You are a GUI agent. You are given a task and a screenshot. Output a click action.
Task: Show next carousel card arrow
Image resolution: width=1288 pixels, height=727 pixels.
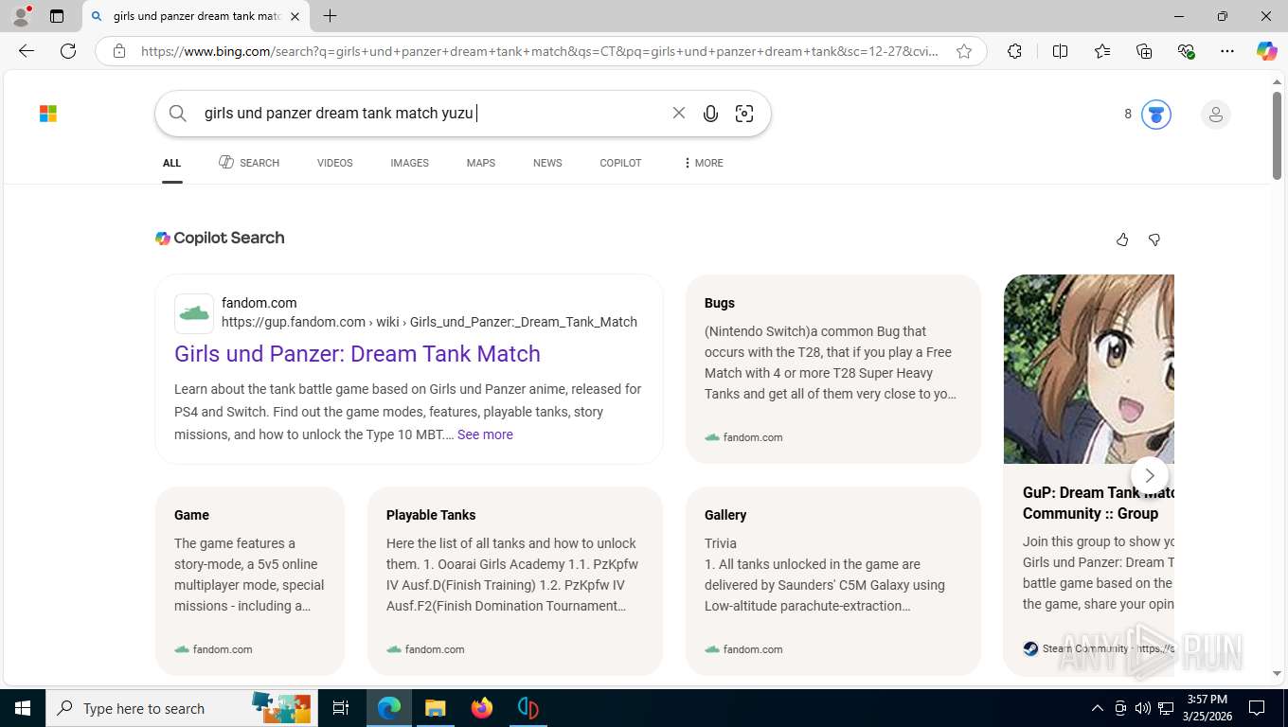1149,475
